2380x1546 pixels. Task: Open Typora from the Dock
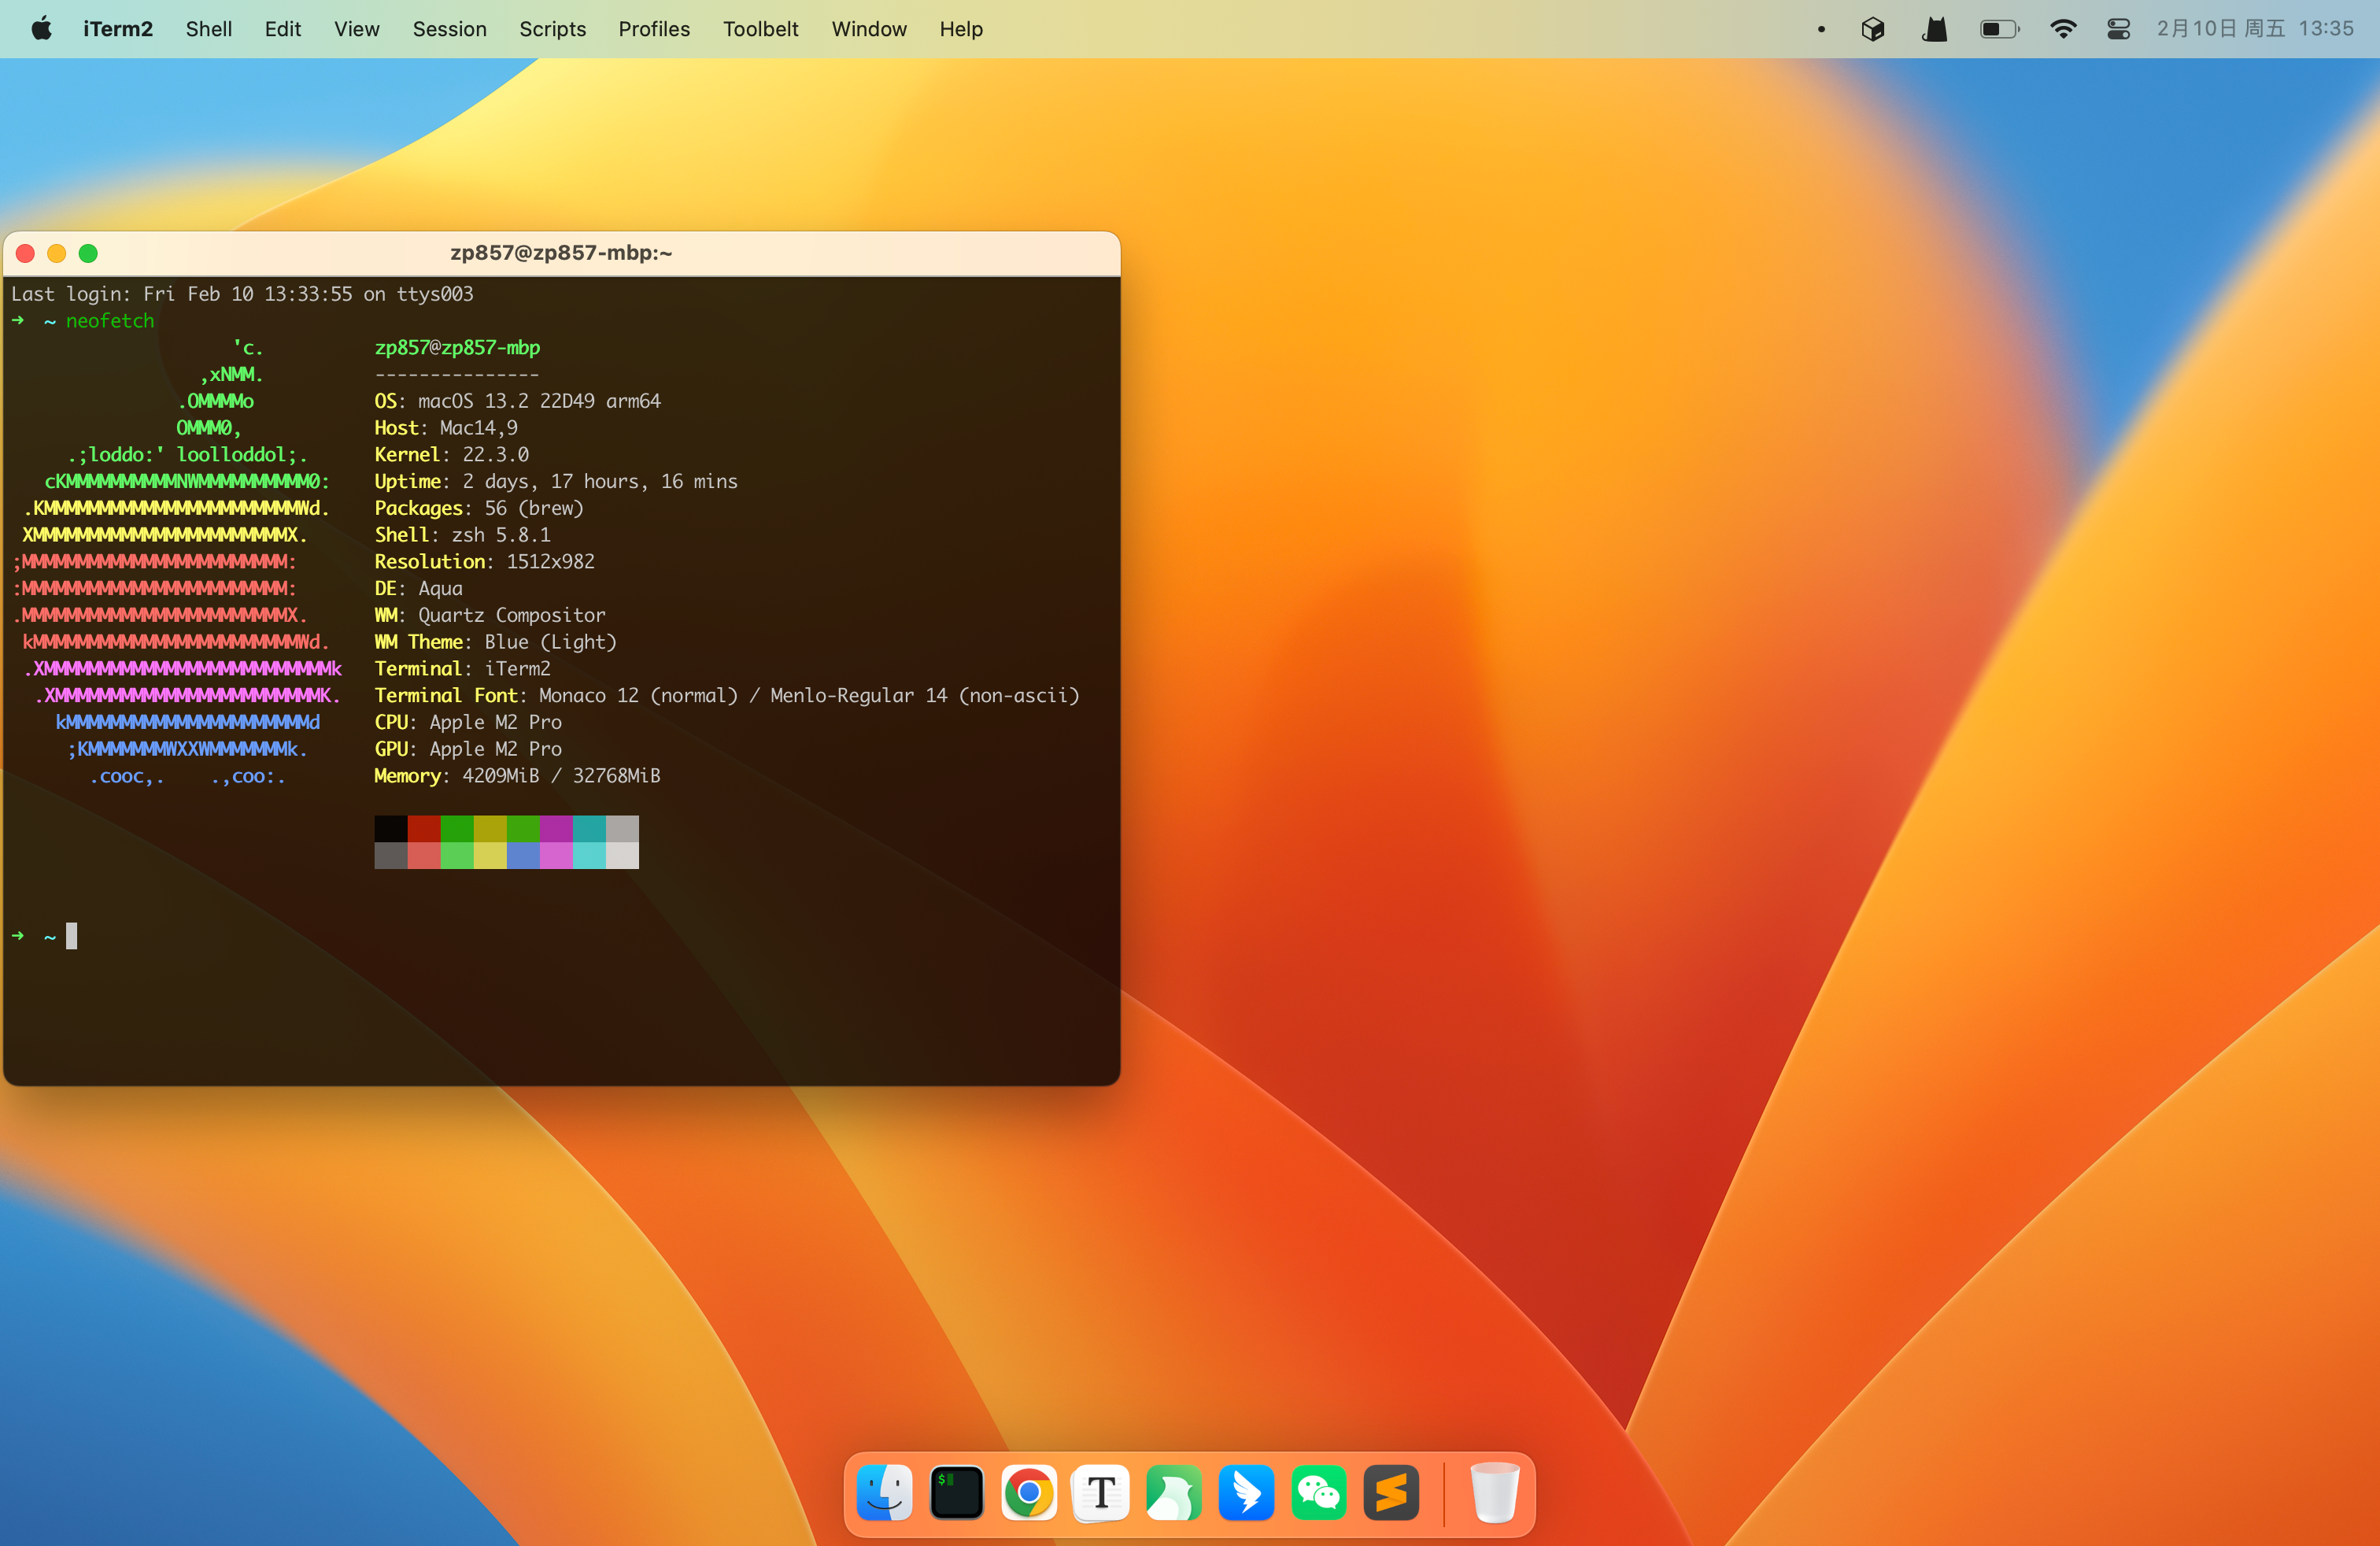[x=1101, y=1493]
